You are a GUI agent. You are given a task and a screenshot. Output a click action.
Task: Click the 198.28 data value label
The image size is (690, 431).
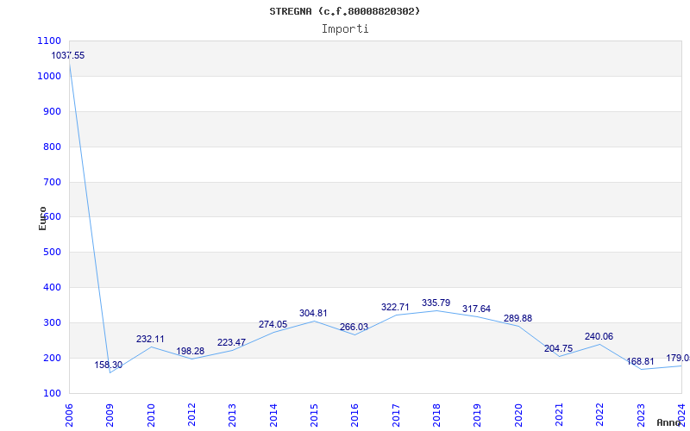(190, 351)
